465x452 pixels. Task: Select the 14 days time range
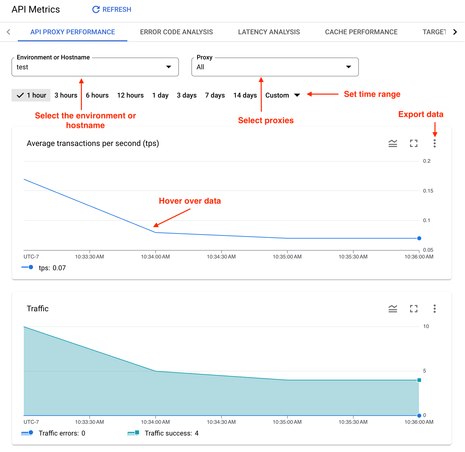click(245, 95)
